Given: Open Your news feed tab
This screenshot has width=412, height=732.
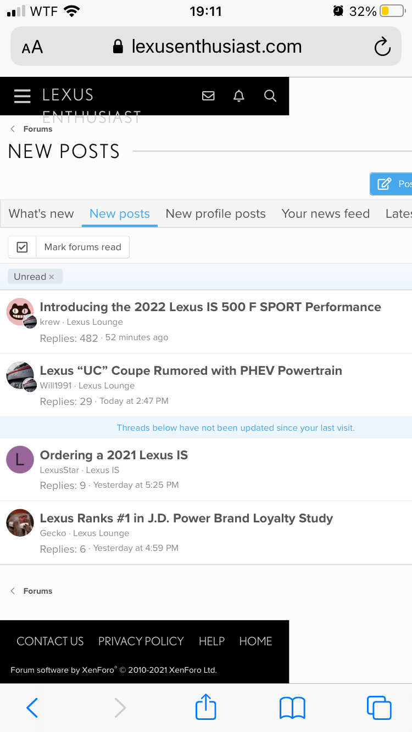Looking at the screenshot, I should (325, 214).
